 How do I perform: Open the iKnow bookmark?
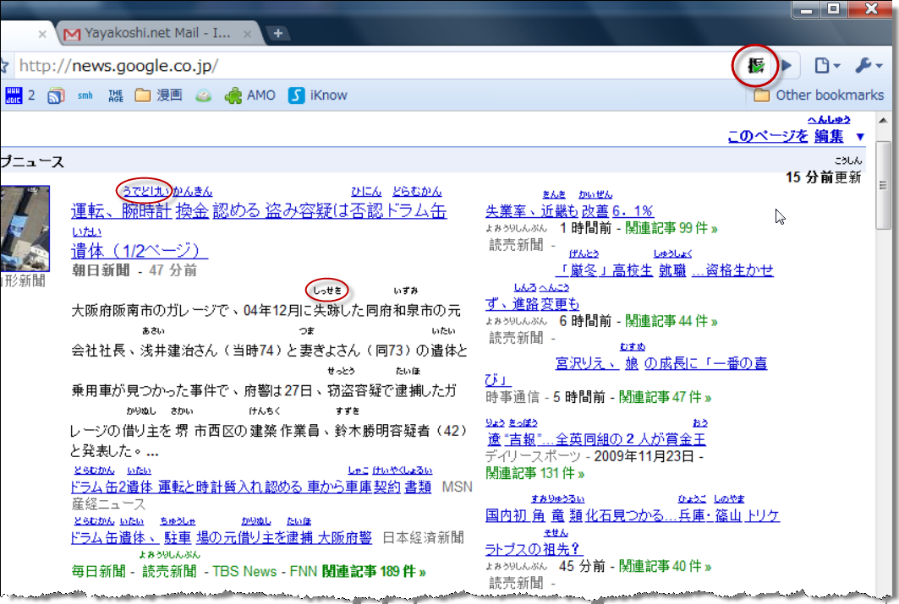point(317,95)
